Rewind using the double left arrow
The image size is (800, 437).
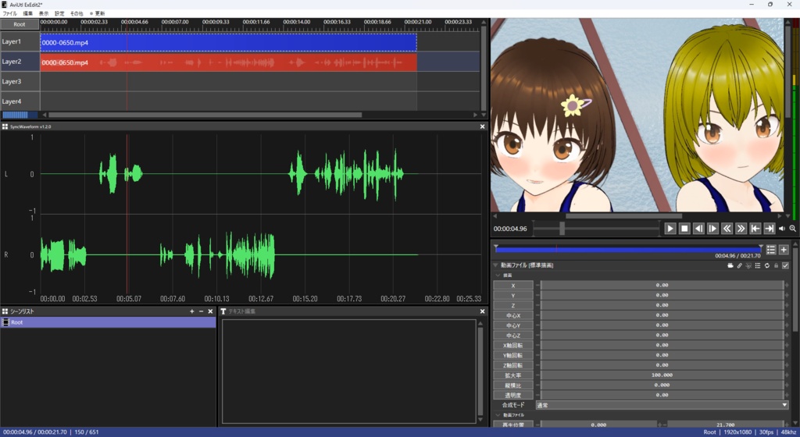[727, 229]
